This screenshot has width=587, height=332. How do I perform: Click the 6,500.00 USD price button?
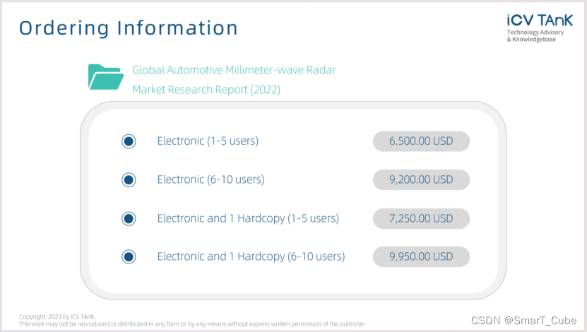[421, 141]
